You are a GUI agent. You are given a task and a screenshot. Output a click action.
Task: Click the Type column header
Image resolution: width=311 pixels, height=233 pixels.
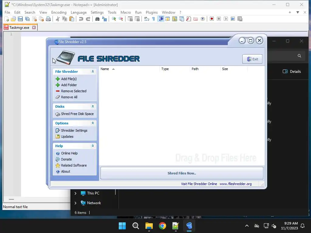point(175,69)
